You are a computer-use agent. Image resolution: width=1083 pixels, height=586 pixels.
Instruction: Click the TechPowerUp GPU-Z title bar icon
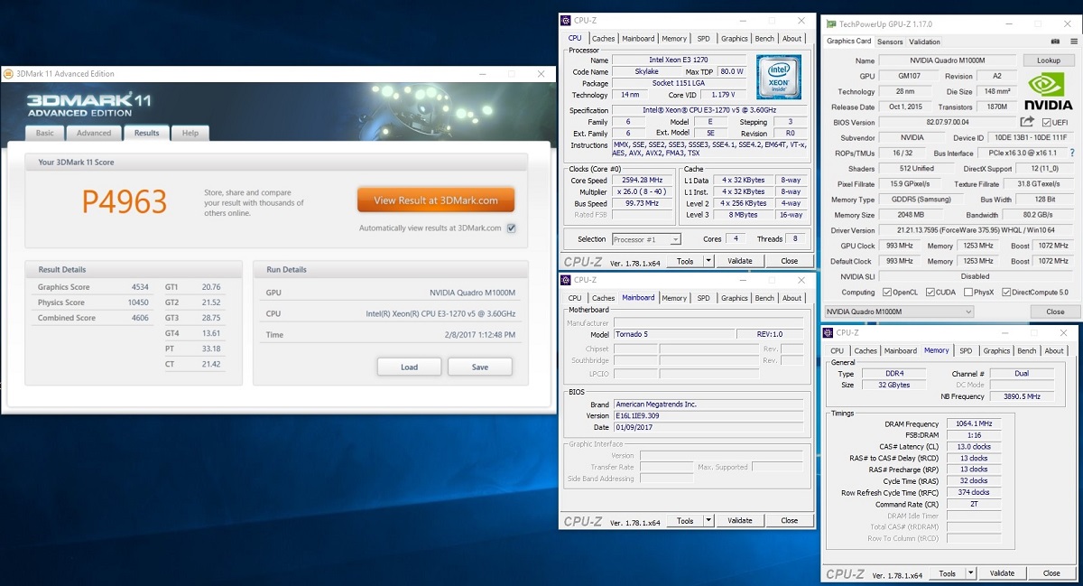click(829, 22)
